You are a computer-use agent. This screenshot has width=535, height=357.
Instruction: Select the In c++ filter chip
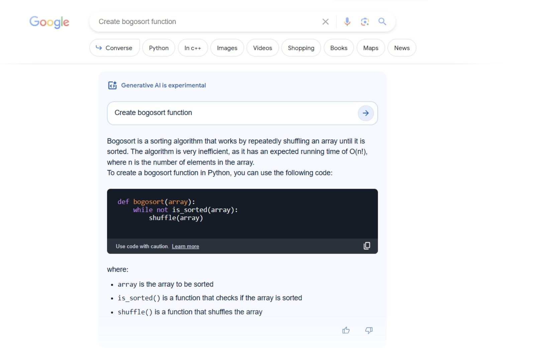point(193,48)
